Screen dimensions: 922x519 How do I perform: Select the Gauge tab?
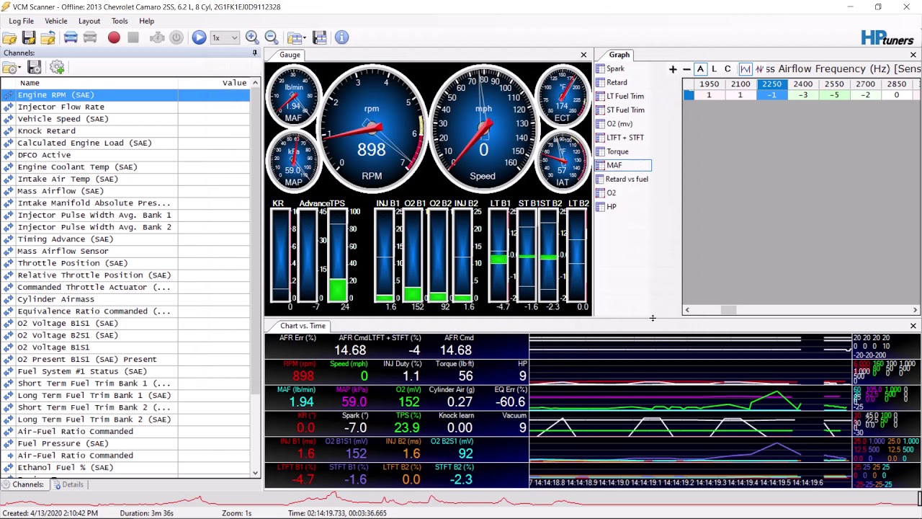click(290, 55)
